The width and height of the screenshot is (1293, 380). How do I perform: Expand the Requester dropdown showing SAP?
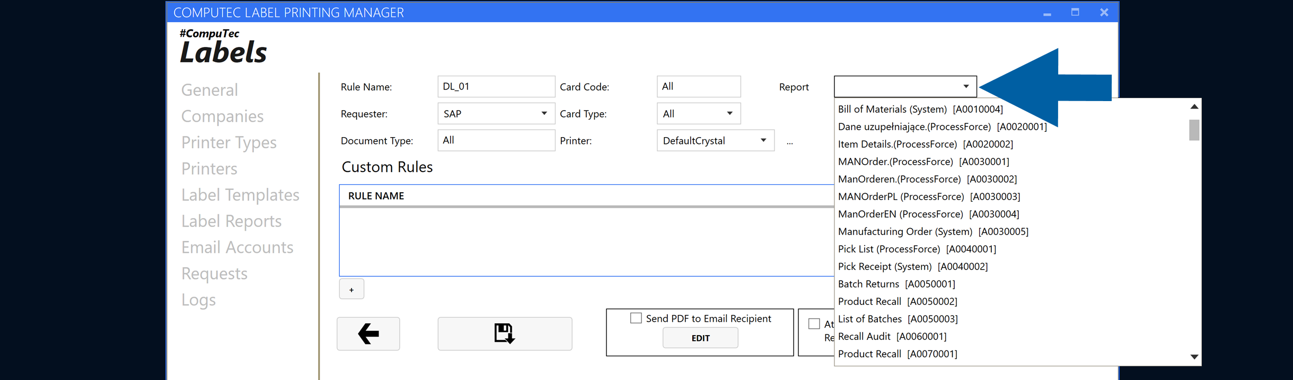[x=496, y=114]
